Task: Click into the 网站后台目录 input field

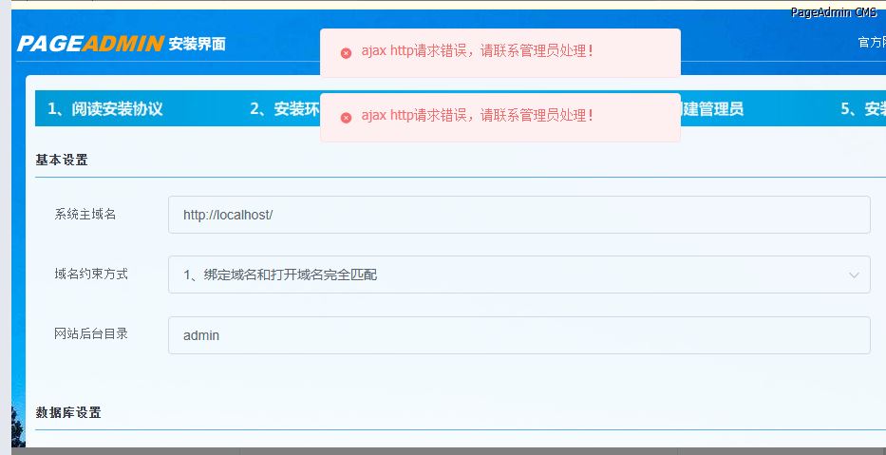Action: click(x=518, y=335)
